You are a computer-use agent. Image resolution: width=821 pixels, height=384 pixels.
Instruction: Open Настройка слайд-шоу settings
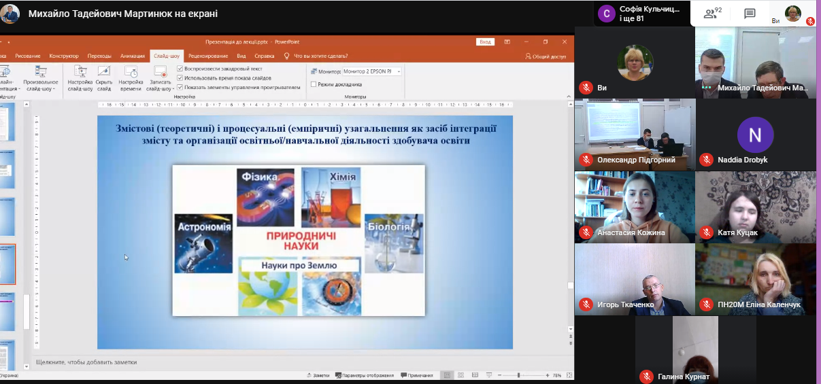80,72
